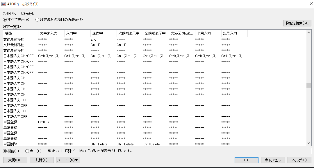The height and width of the screenshot is (168, 314).
Task: Select Ctrl+スペース under 変換中 column
Action: (101, 56)
